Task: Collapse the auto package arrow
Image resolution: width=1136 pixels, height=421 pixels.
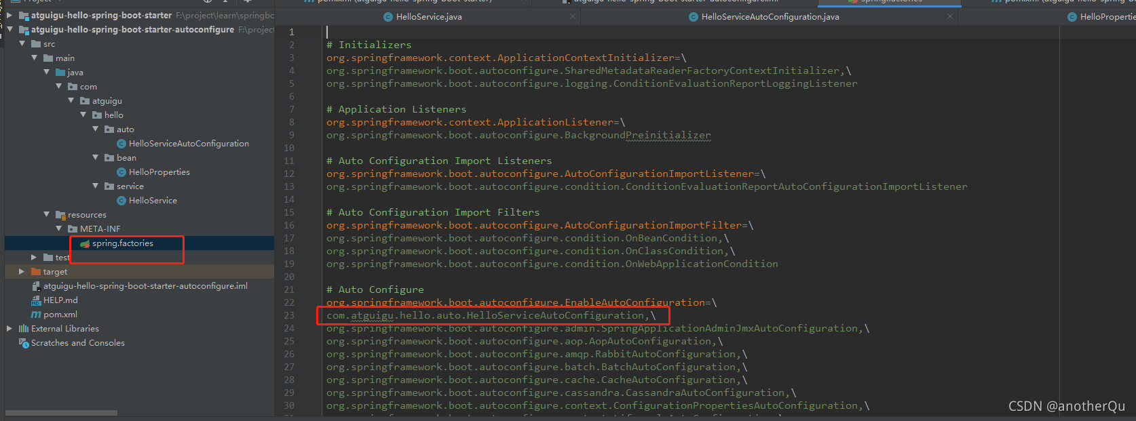Action: point(95,129)
